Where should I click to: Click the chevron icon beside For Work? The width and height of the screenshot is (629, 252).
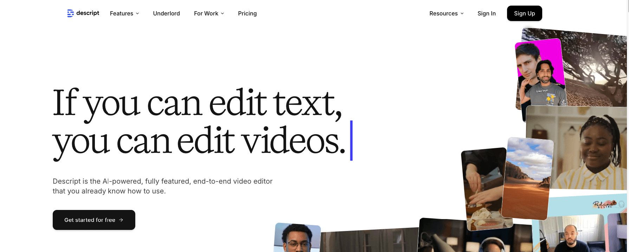coord(222,14)
